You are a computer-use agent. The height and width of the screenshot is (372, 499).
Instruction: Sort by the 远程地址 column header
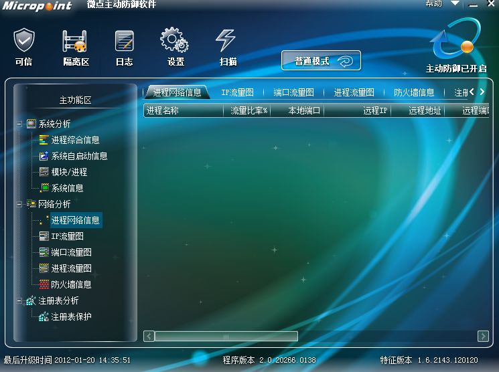[418, 110]
